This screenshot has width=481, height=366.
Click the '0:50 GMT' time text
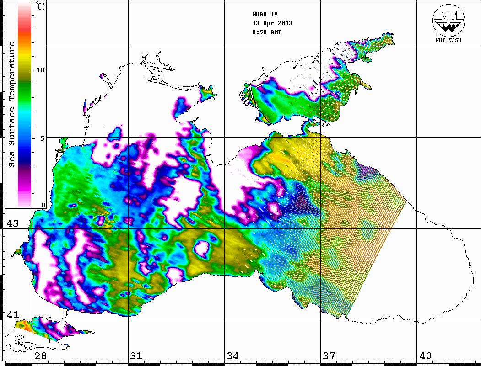266,32
